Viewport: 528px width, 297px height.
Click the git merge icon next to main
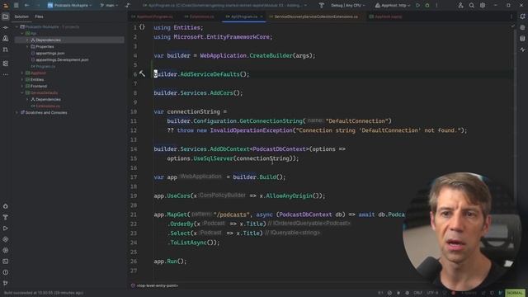[x=128, y=6]
